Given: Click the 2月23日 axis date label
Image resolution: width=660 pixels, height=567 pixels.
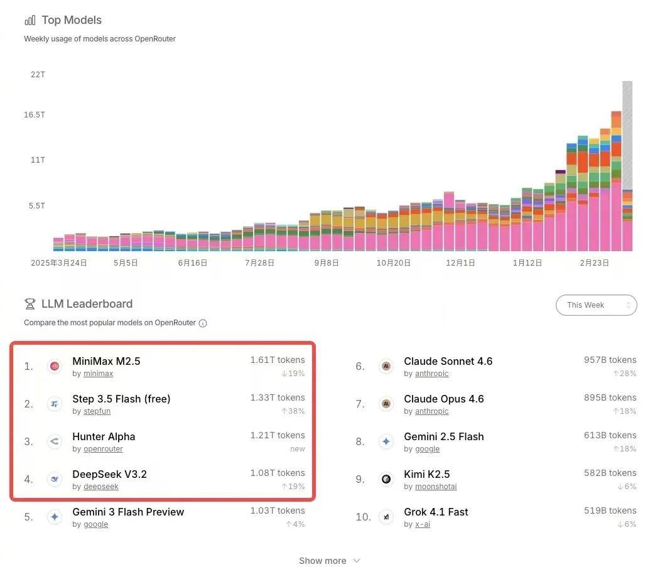Looking at the screenshot, I should click(x=594, y=263).
